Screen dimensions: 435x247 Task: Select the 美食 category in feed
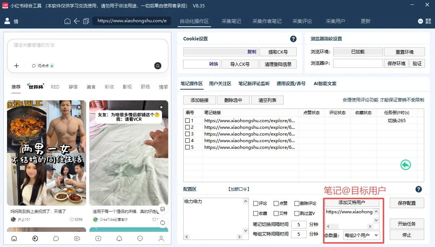coord(91,87)
